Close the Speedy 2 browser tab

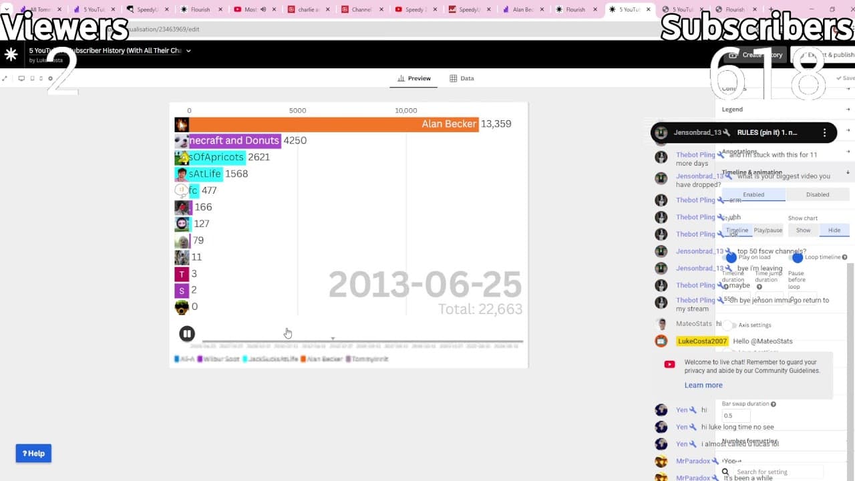tap(436, 10)
